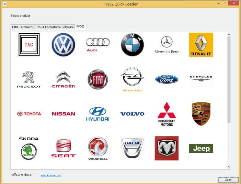Click the vertical scrollbar thumb

point(229,80)
